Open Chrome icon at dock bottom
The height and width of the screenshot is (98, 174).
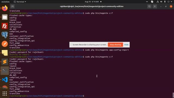tap(5, 87)
